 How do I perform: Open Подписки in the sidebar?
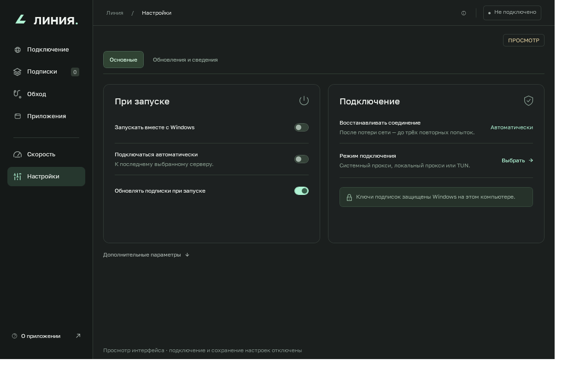click(46, 72)
